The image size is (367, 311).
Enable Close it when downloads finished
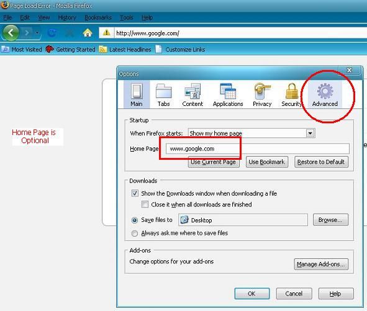145,204
